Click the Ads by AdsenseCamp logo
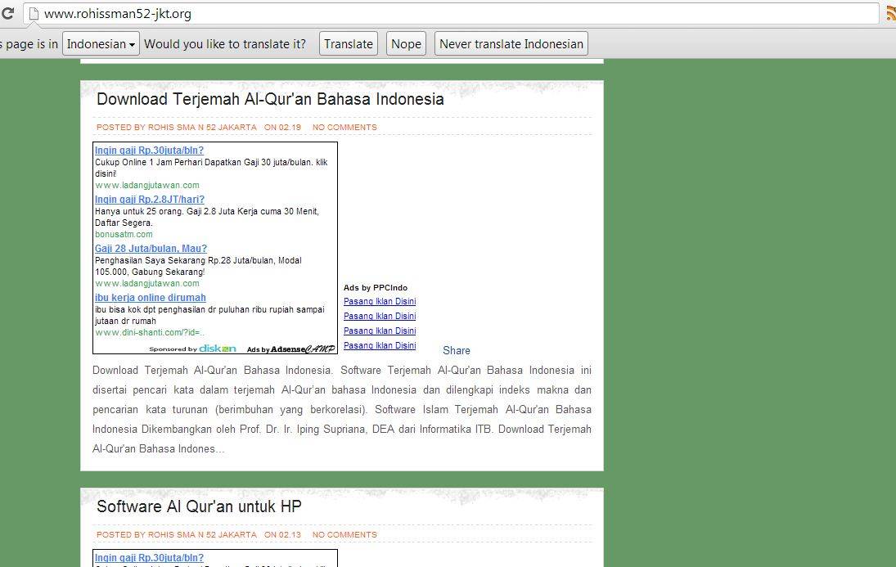896x567 pixels. 290,349
